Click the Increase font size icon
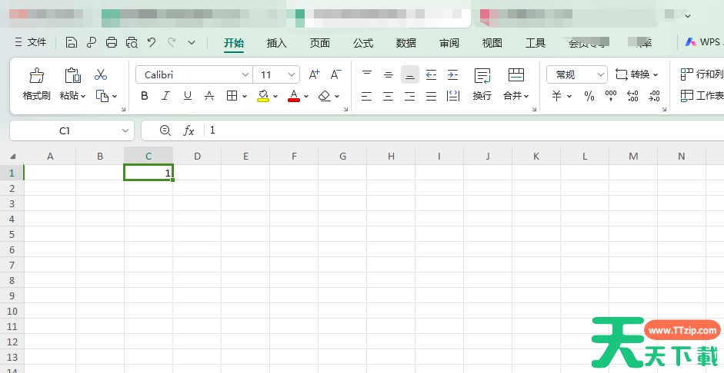Screen dimensions: 724x373 click(314, 75)
